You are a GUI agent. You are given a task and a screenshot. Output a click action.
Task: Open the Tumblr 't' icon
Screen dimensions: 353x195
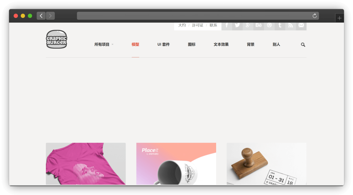point(280,26)
